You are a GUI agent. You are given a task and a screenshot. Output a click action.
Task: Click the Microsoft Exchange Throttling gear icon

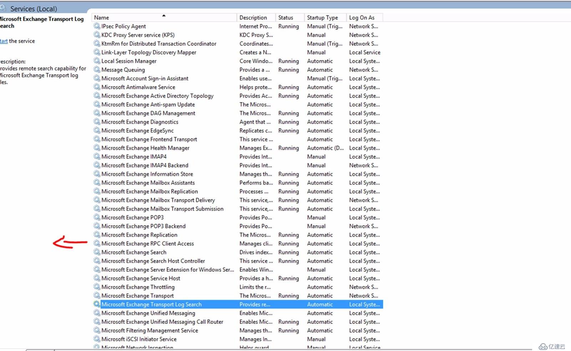[97, 287]
